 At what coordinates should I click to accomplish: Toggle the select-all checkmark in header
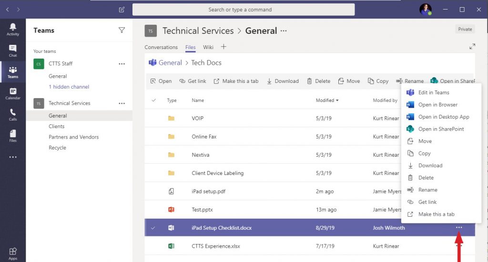153,100
